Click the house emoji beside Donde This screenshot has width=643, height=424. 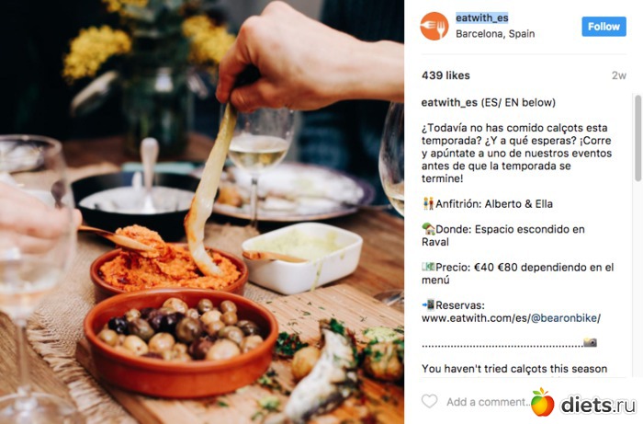[428, 229]
